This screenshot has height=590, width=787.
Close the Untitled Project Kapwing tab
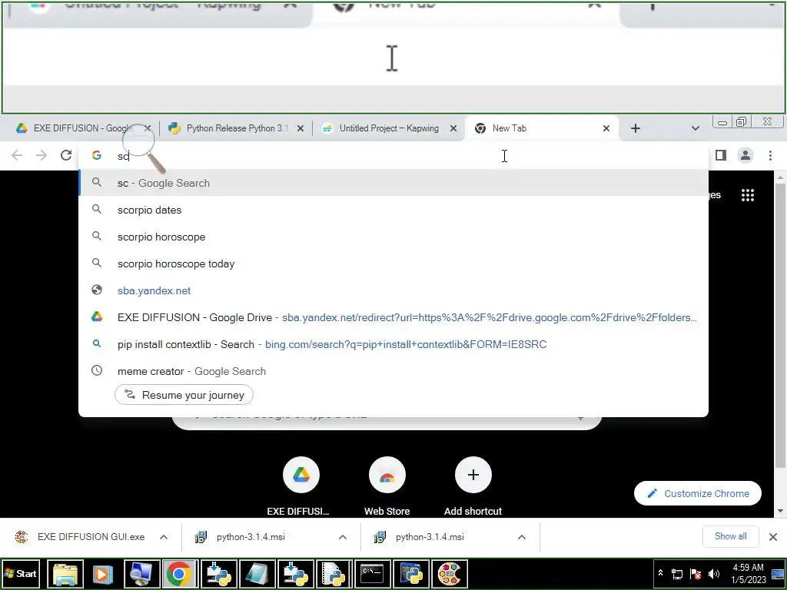pos(453,128)
